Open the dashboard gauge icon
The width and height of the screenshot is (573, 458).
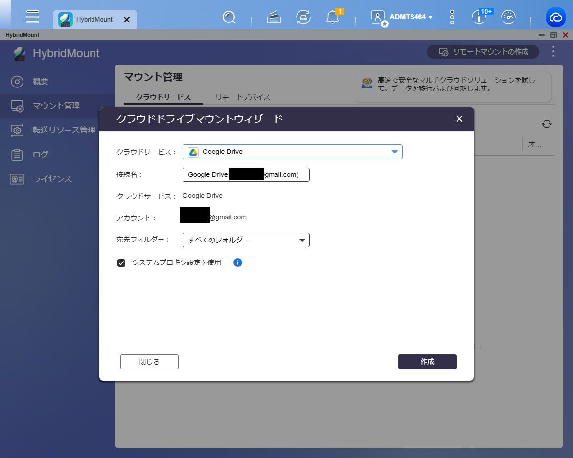click(509, 18)
